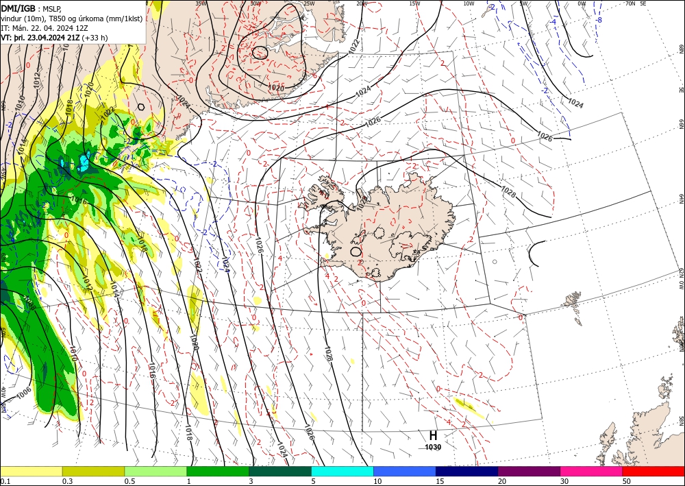Select the green 1–3 mm legend swatch
Screen dimensions: 685x486
tap(218, 471)
